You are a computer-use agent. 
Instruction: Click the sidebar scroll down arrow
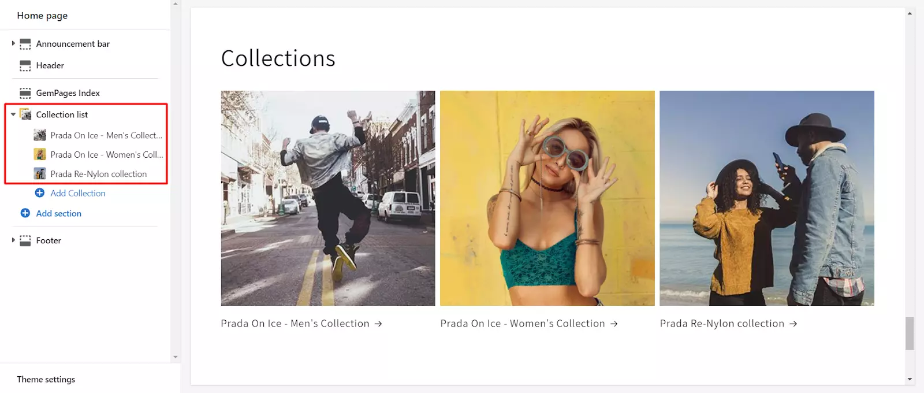coord(176,357)
